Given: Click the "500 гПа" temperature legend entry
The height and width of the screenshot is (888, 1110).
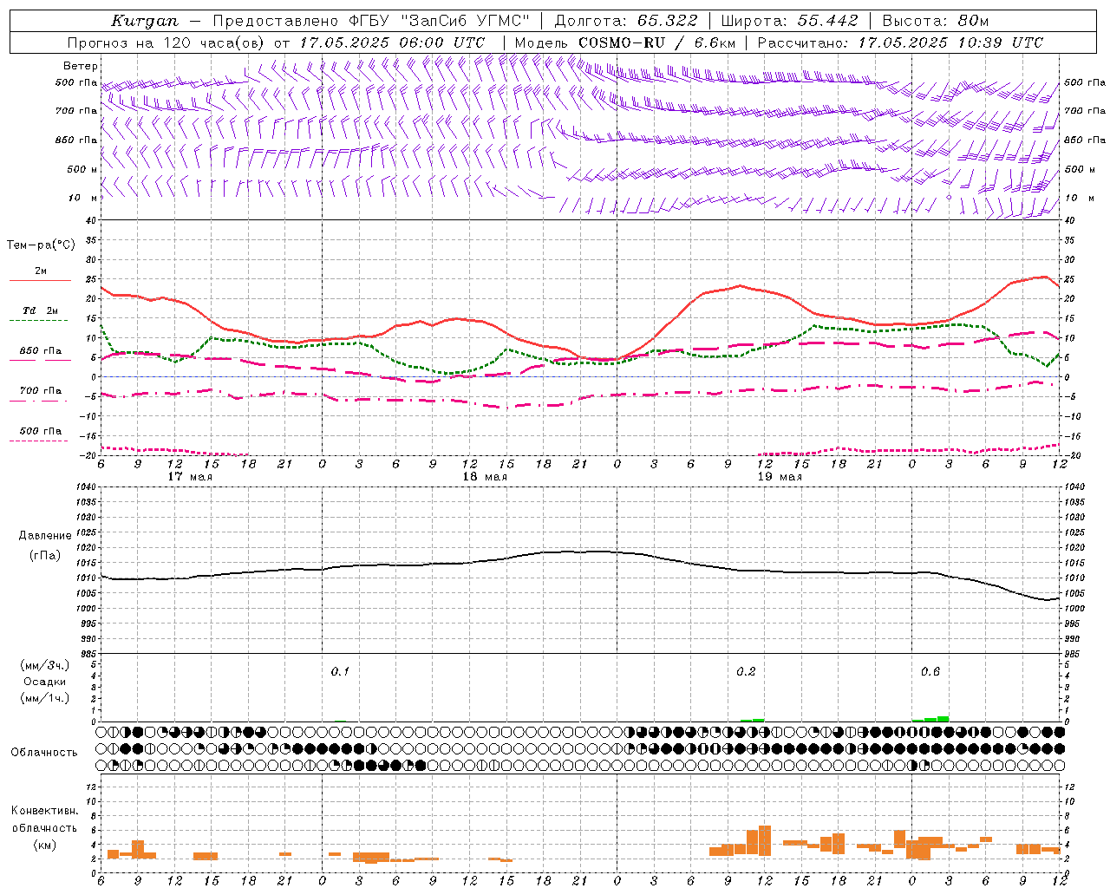Looking at the screenshot, I should [41, 431].
